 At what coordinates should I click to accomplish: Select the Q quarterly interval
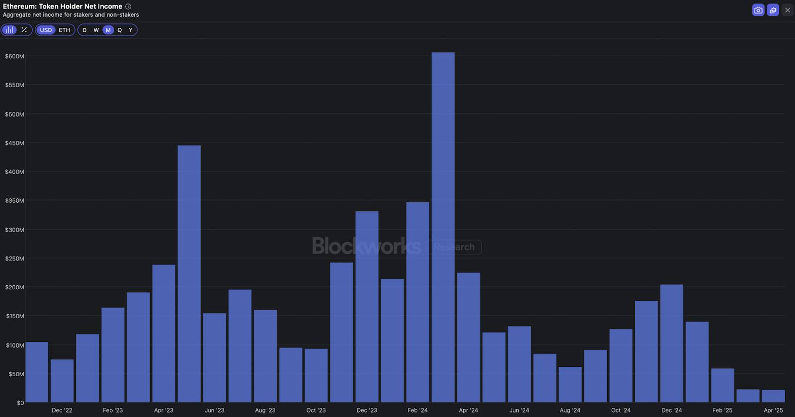(120, 30)
